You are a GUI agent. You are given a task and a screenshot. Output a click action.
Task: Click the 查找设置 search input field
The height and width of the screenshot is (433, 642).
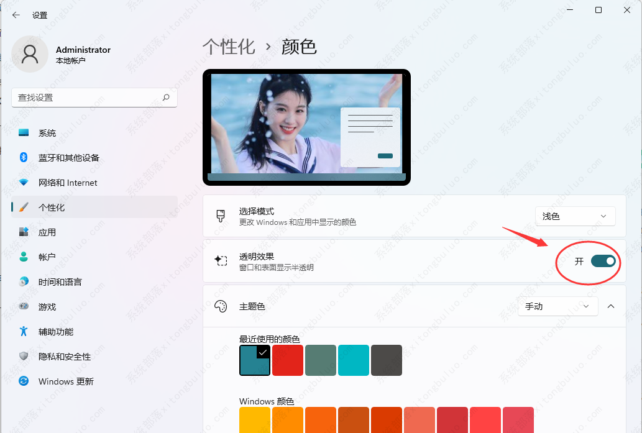(87, 98)
